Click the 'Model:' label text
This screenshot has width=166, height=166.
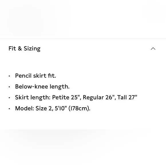click(x=25, y=108)
